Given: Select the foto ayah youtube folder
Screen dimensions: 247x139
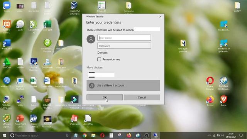Looking at the screenshot, I should click(x=183, y=46).
